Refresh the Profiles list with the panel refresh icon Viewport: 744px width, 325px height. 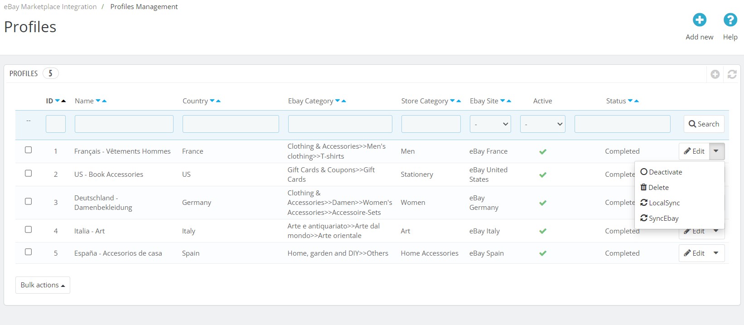[732, 74]
